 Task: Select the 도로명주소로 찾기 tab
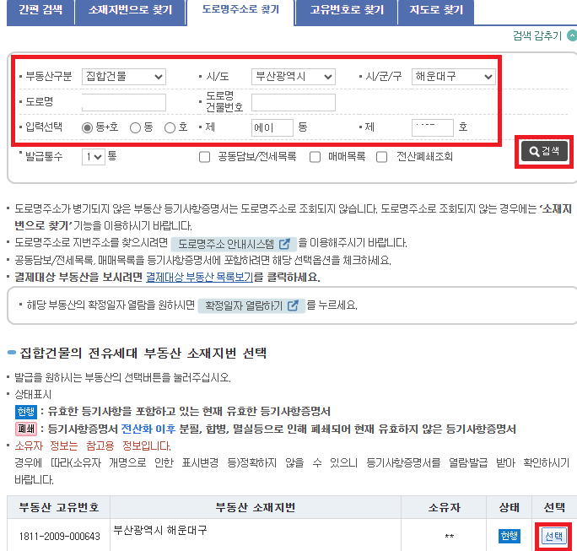(240, 11)
